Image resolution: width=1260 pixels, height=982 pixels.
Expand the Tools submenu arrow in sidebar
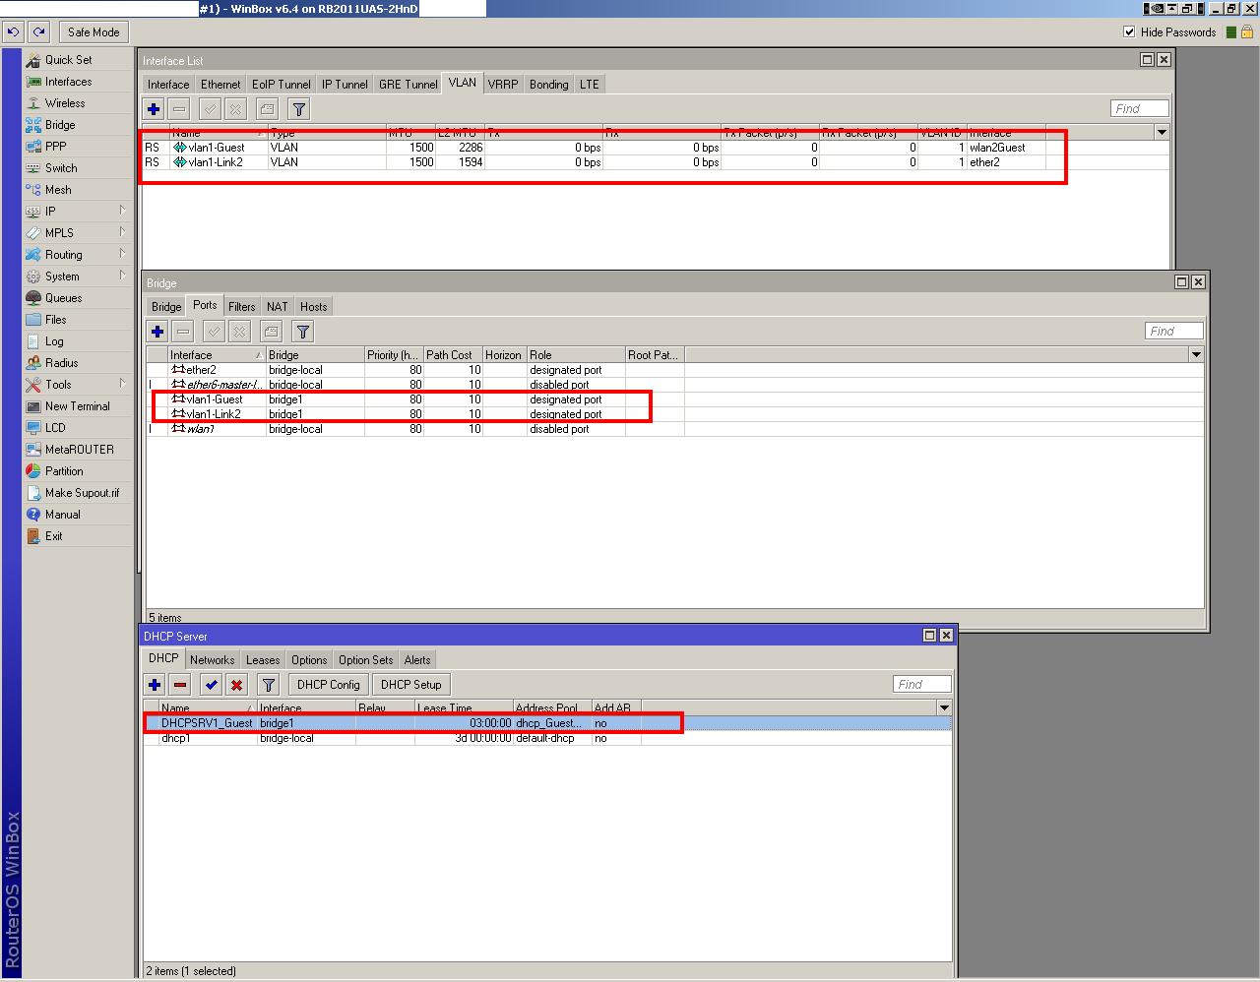point(123,384)
